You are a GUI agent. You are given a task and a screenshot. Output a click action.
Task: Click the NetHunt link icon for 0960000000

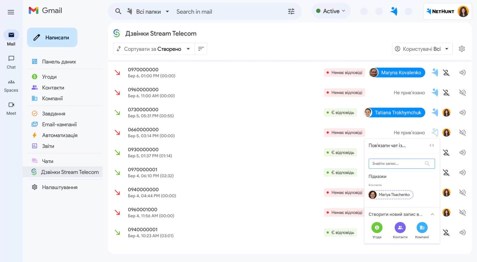pyautogui.click(x=435, y=93)
